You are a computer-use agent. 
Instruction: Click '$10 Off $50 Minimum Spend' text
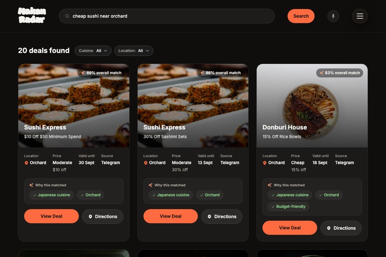click(52, 136)
